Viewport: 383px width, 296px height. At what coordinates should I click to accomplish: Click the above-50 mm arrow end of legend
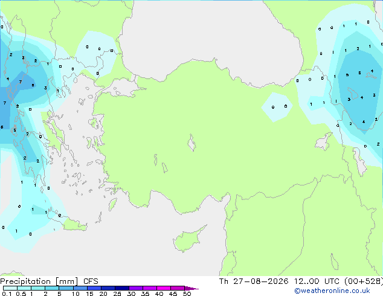tap(191, 288)
